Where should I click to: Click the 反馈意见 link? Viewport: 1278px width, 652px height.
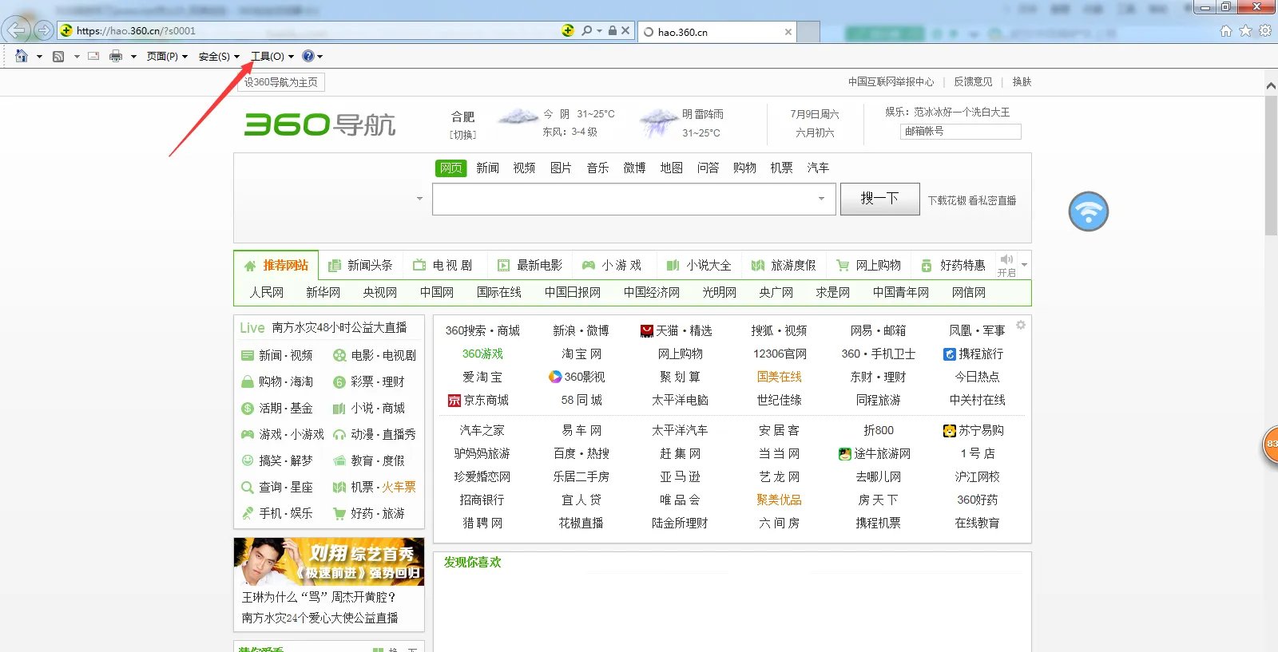click(x=973, y=81)
